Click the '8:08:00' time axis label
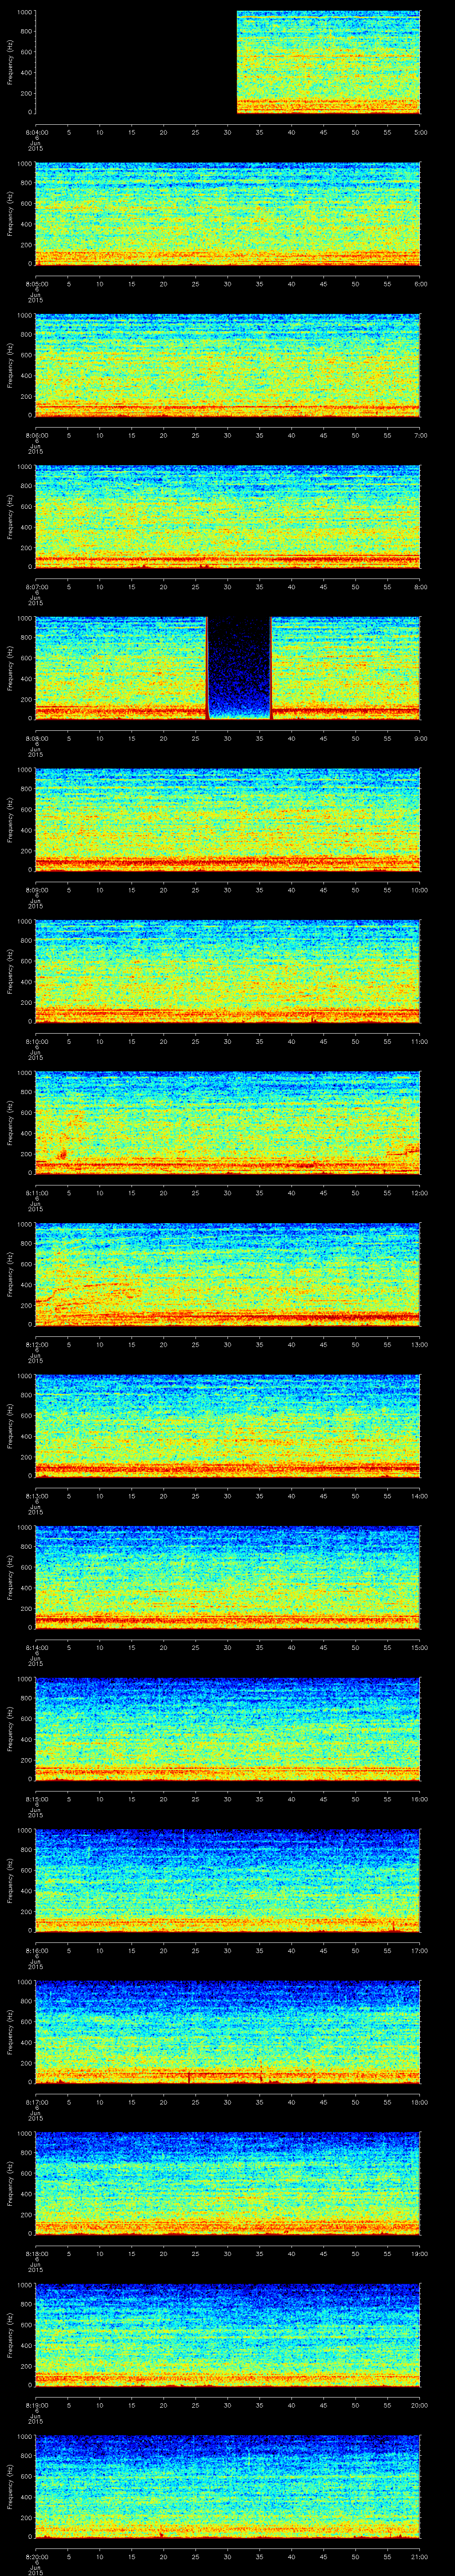Screen dimensions: 455x2576 tap(36, 738)
